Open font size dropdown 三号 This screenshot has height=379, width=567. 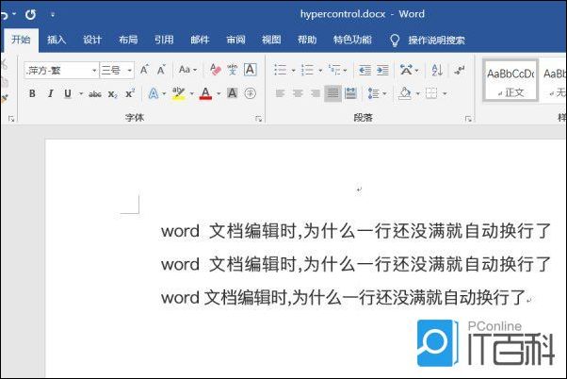[x=117, y=70]
